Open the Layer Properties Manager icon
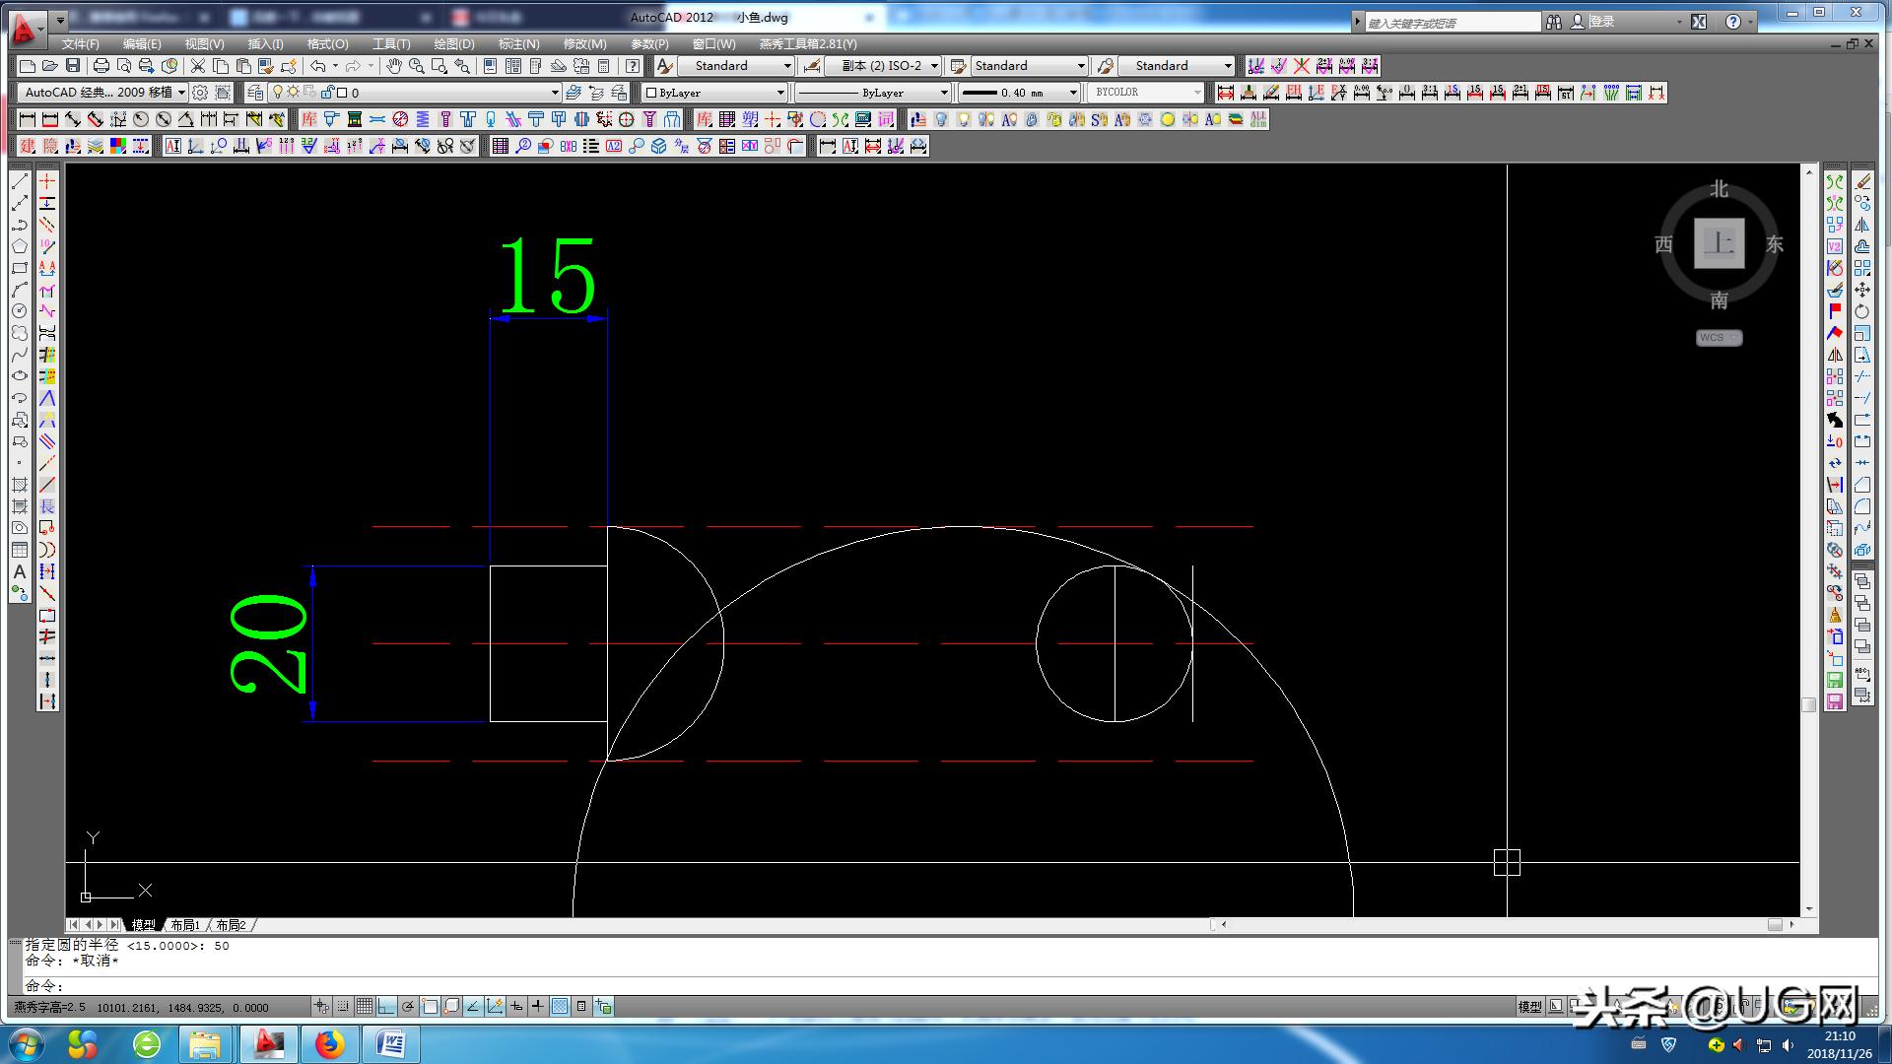 (x=255, y=93)
